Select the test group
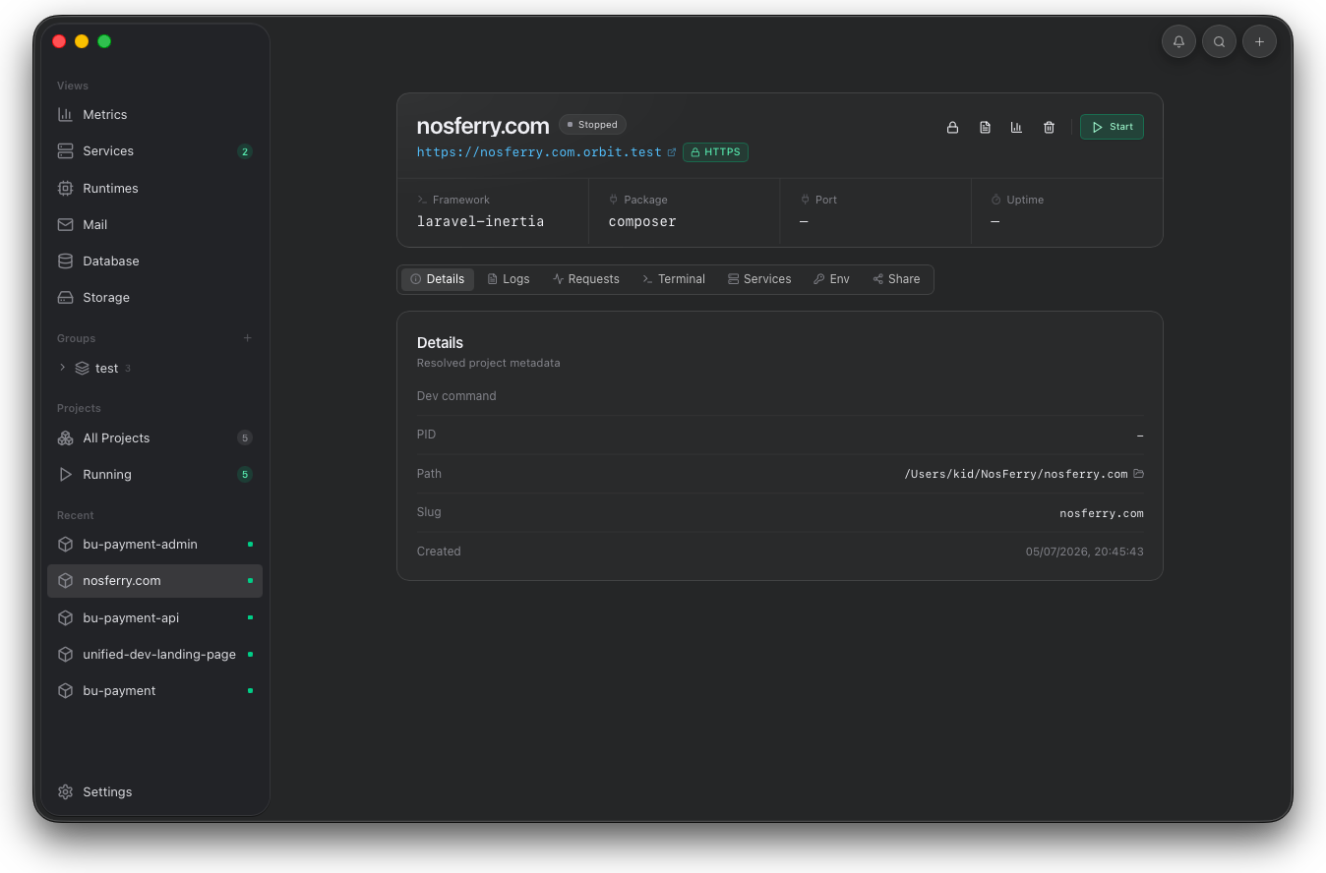Screen dimensions: 1326x873 (106, 368)
